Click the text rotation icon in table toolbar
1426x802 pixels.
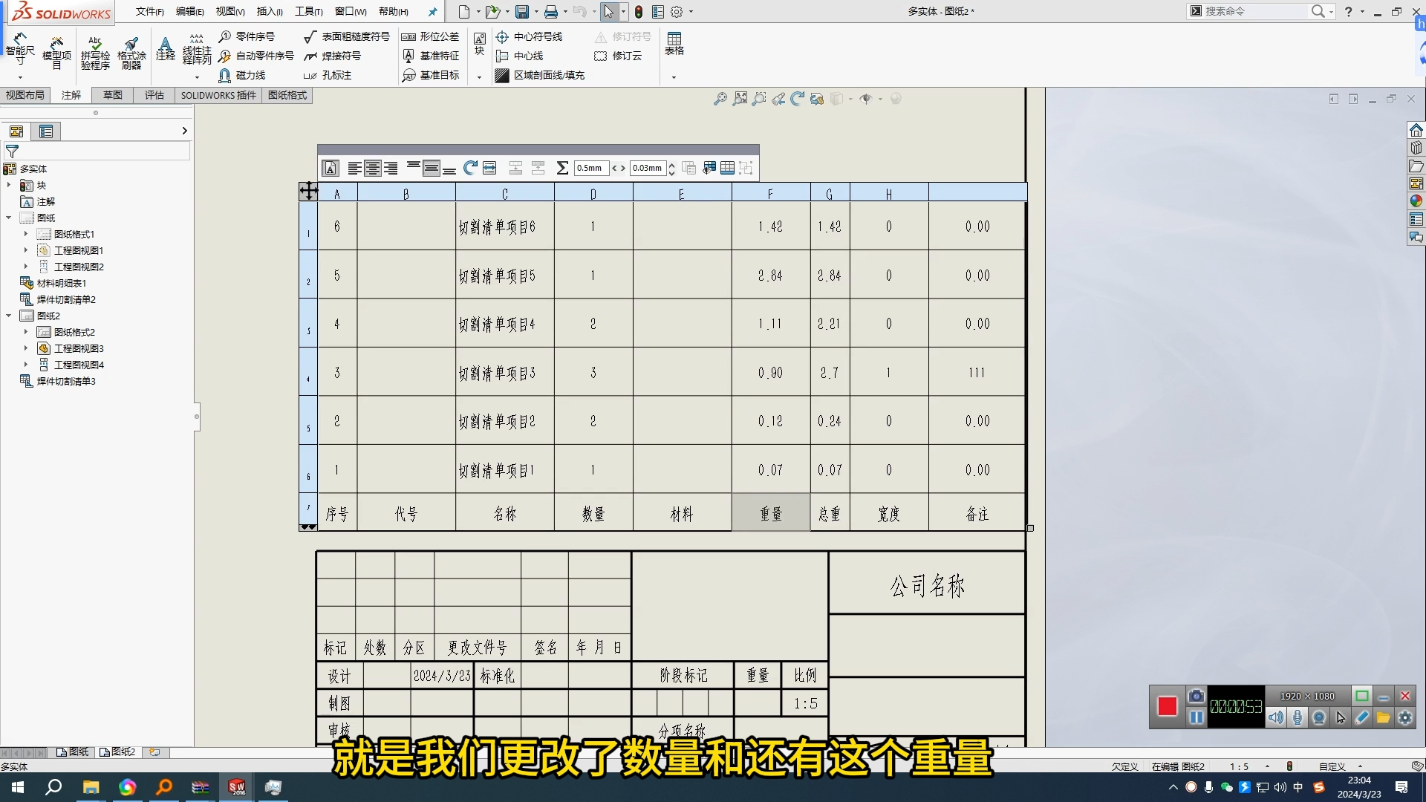(x=470, y=169)
